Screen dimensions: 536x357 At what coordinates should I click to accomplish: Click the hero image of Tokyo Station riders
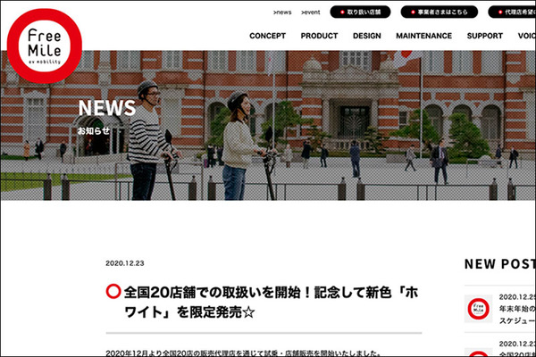click(268, 125)
